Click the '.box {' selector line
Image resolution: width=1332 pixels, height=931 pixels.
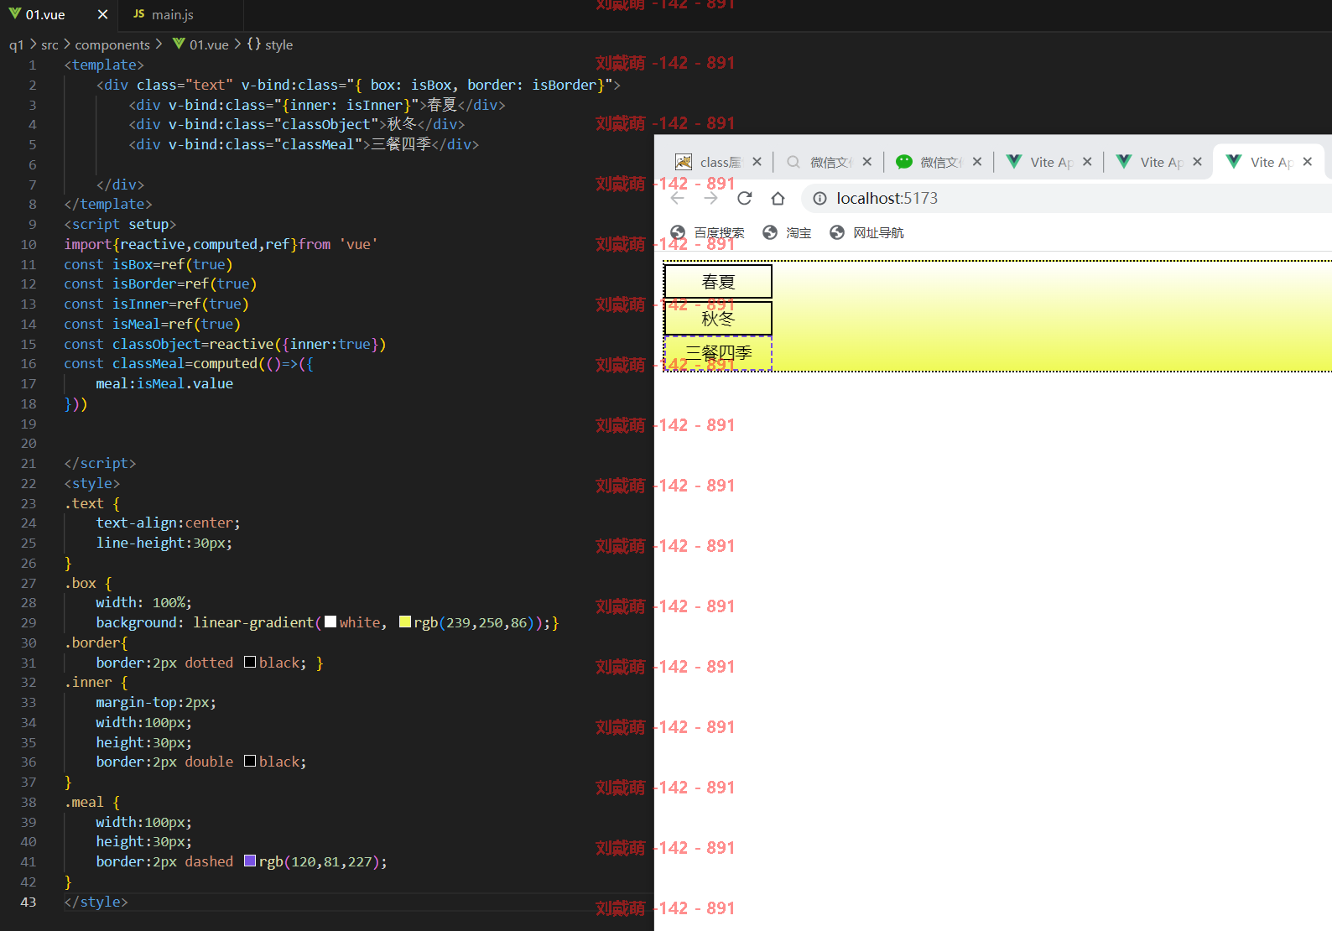pos(88,583)
